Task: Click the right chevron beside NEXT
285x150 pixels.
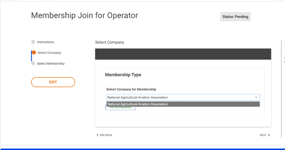Action: coord(269,135)
